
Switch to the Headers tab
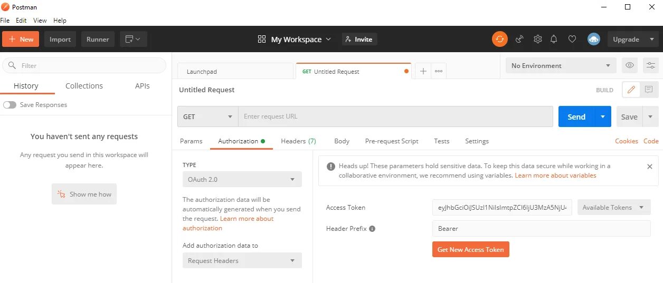[x=298, y=141]
